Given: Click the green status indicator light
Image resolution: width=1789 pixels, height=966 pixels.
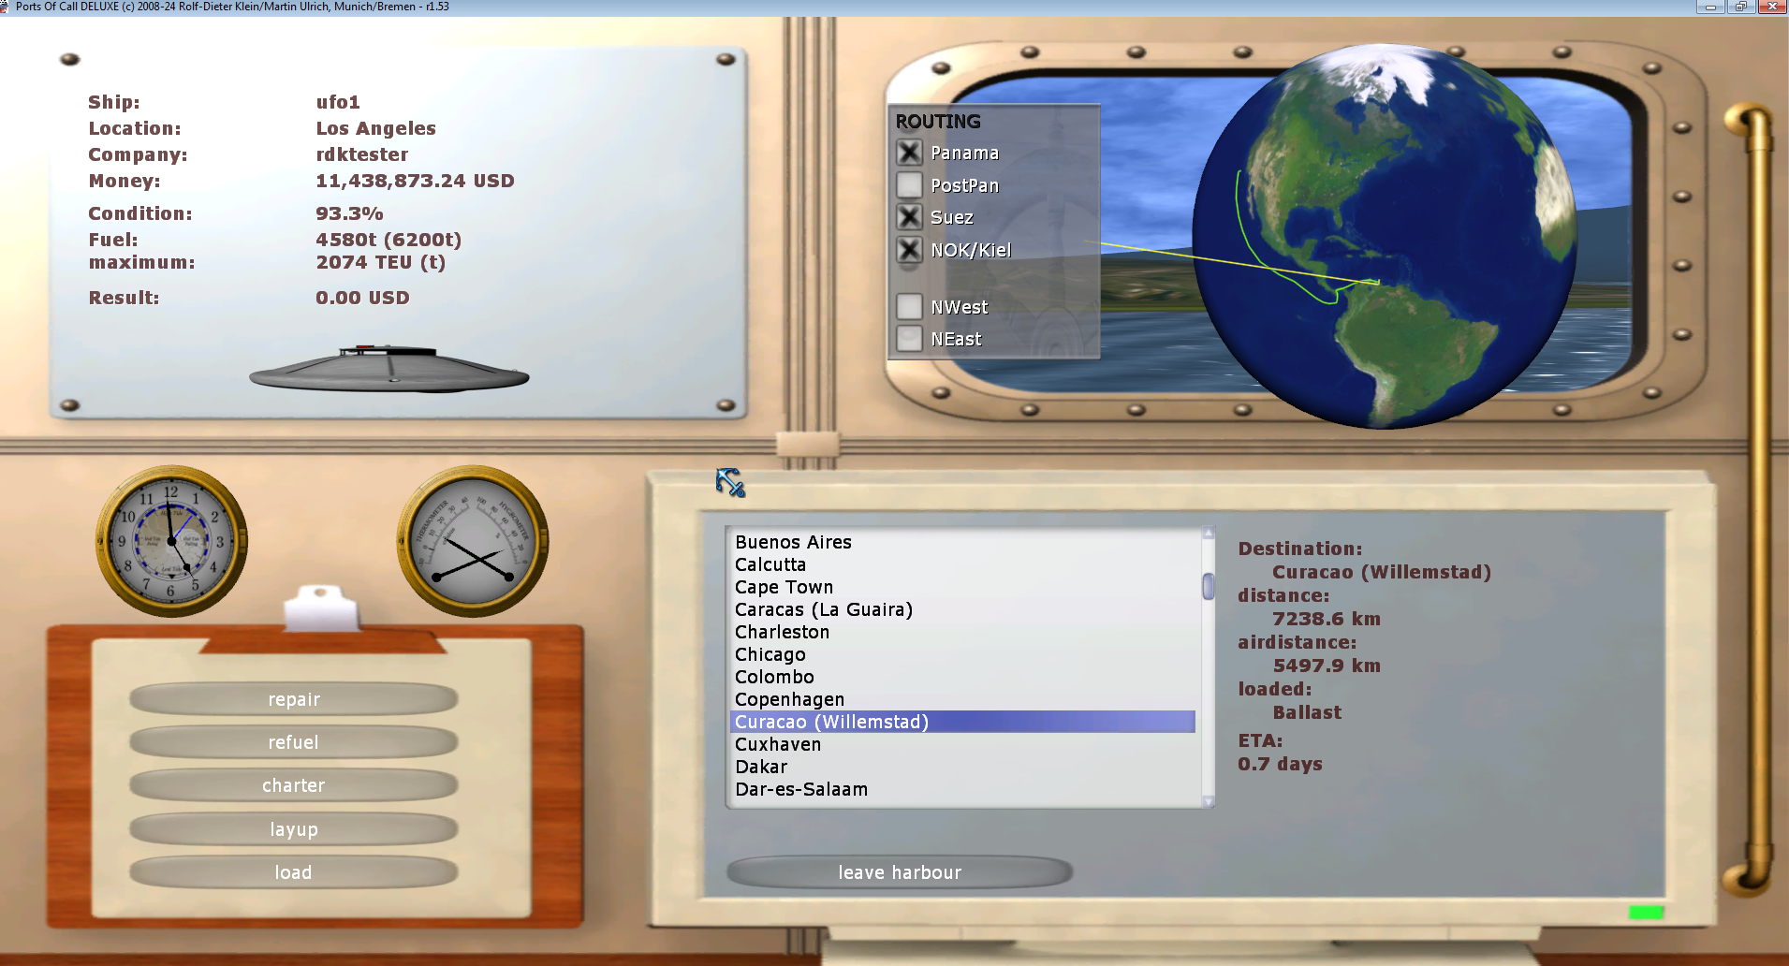Looking at the screenshot, I should coord(1646,913).
